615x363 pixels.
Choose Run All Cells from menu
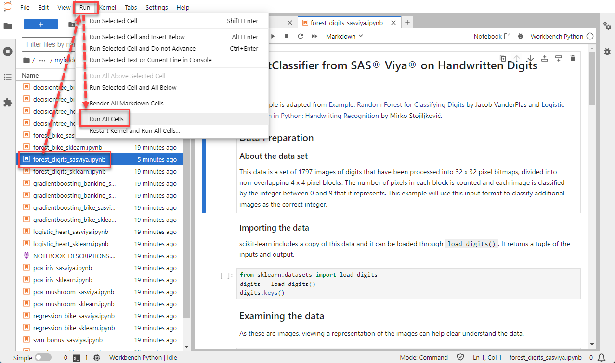pos(106,119)
